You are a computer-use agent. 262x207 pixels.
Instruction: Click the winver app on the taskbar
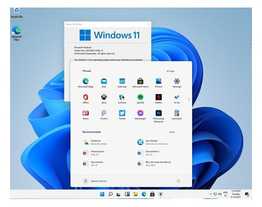click(161, 194)
